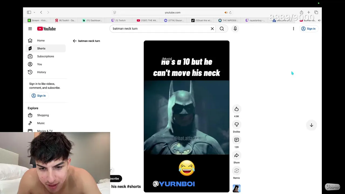The image size is (345, 194).
Task: Open Shorts in the sidebar
Action: tap(46, 48)
